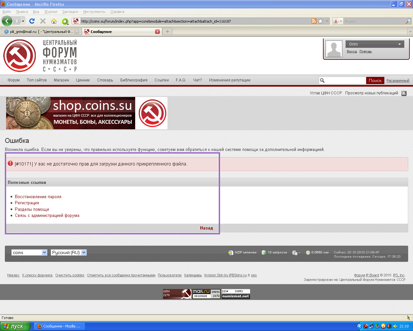This screenshot has height=331, width=413.
Task: Open a new tab with the plus icon
Action: tap(167, 31)
